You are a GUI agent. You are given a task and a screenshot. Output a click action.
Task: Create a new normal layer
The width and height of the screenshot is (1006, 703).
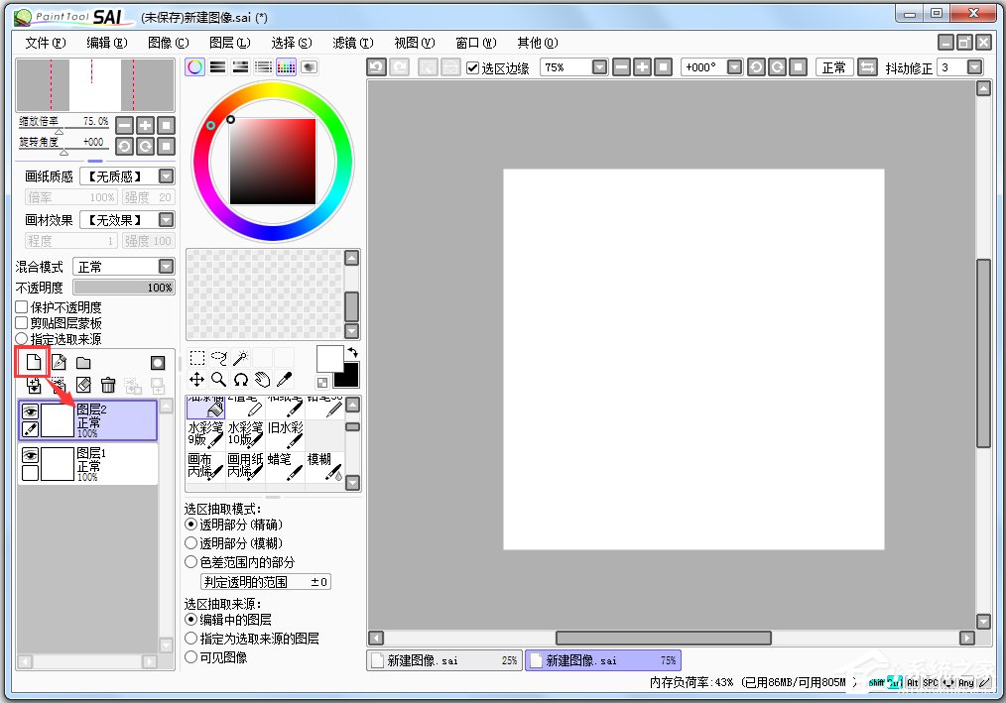(x=33, y=363)
